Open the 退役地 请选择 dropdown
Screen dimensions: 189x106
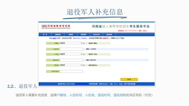pos(71,65)
